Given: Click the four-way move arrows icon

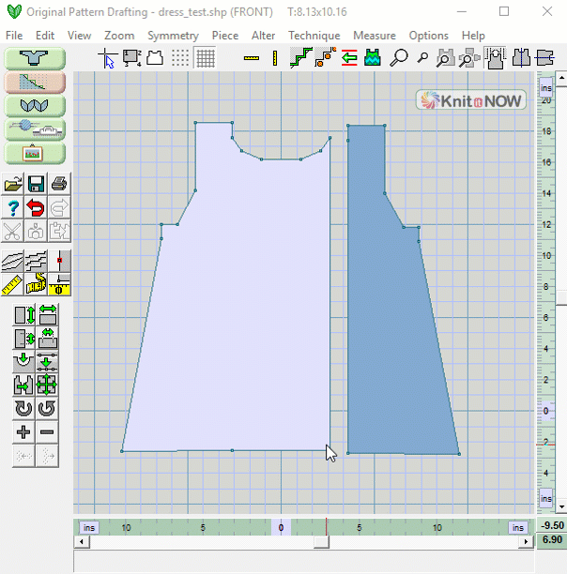Looking at the screenshot, I should [x=48, y=385].
